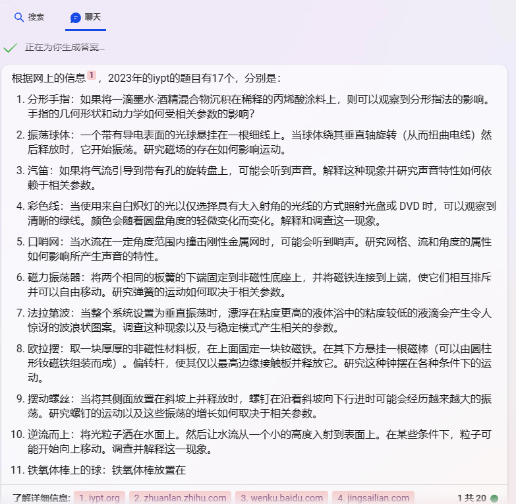Switch to the 搜索 tab
This screenshot has height=504, width=516.
[29, 17]
